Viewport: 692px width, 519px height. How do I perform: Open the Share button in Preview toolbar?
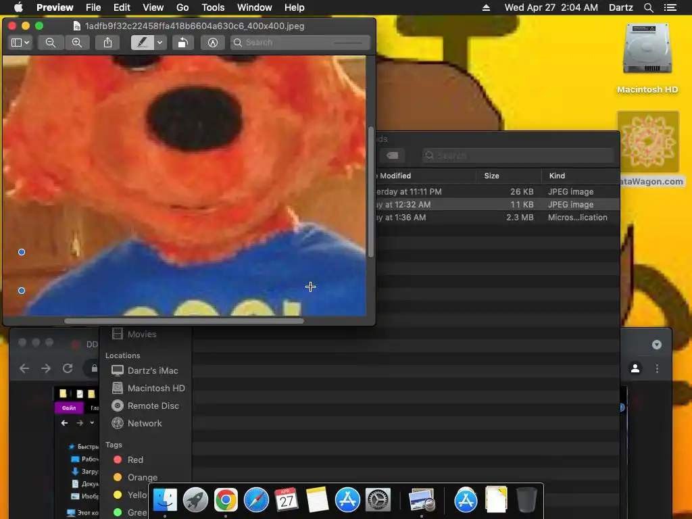pos(107,43)
